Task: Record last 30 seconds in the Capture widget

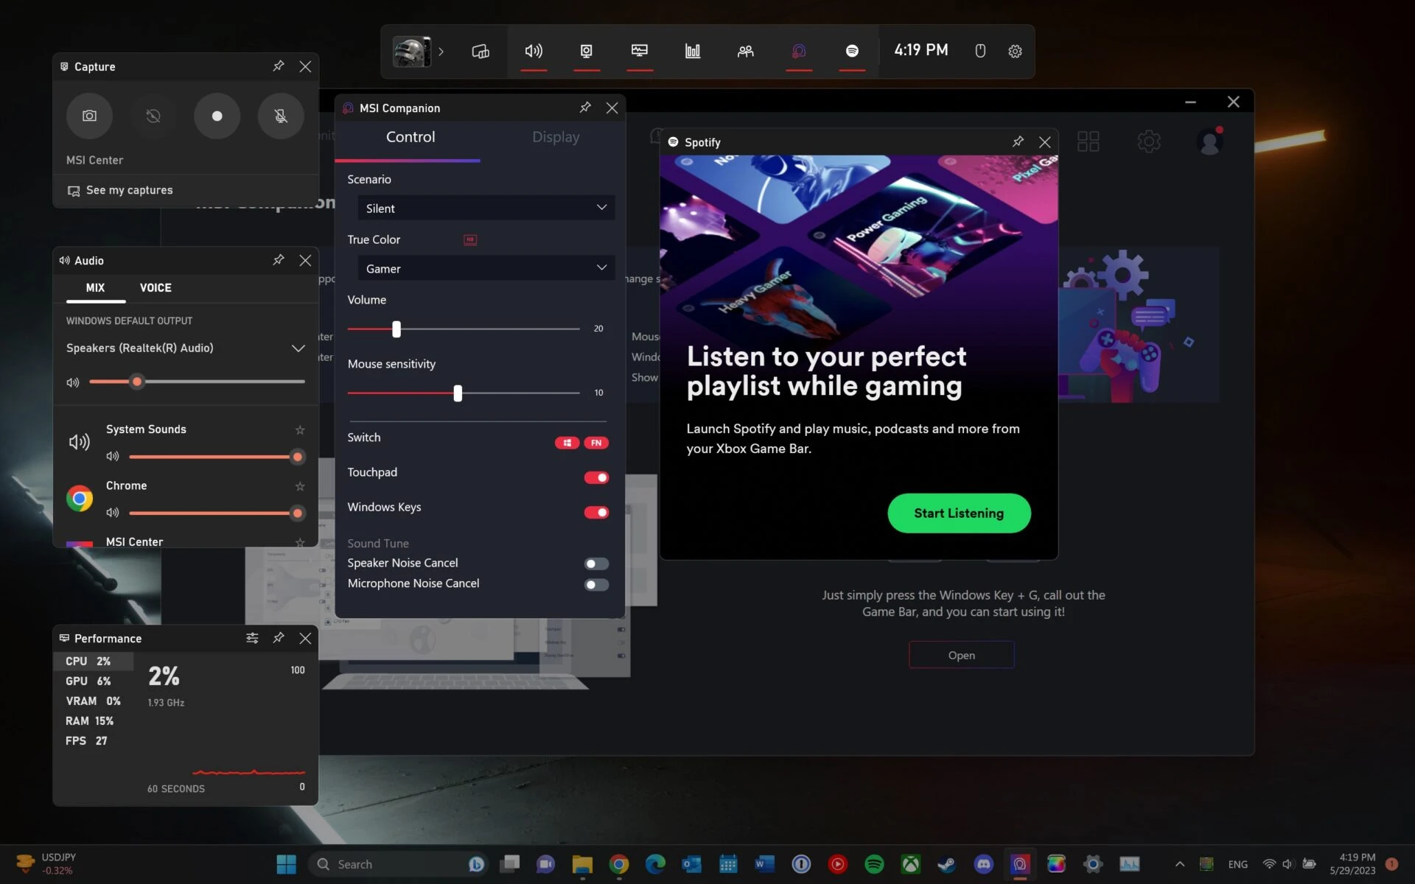Action: point(153,116)
